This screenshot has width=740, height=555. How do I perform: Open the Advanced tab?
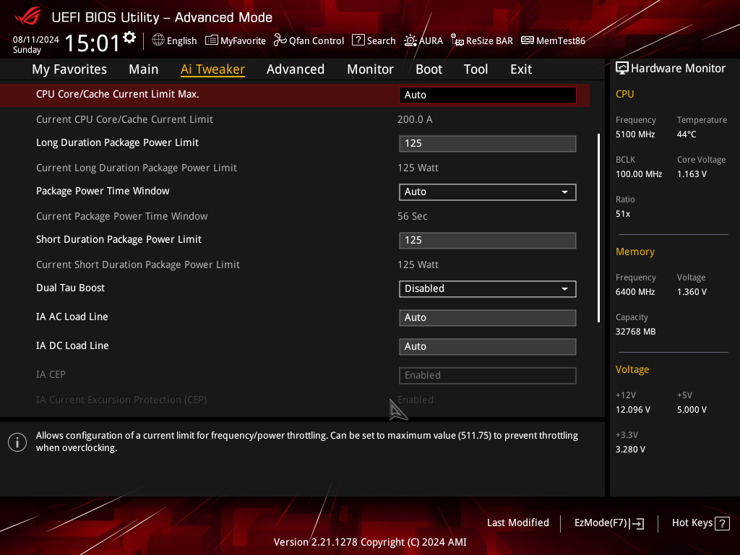[296, 69]
